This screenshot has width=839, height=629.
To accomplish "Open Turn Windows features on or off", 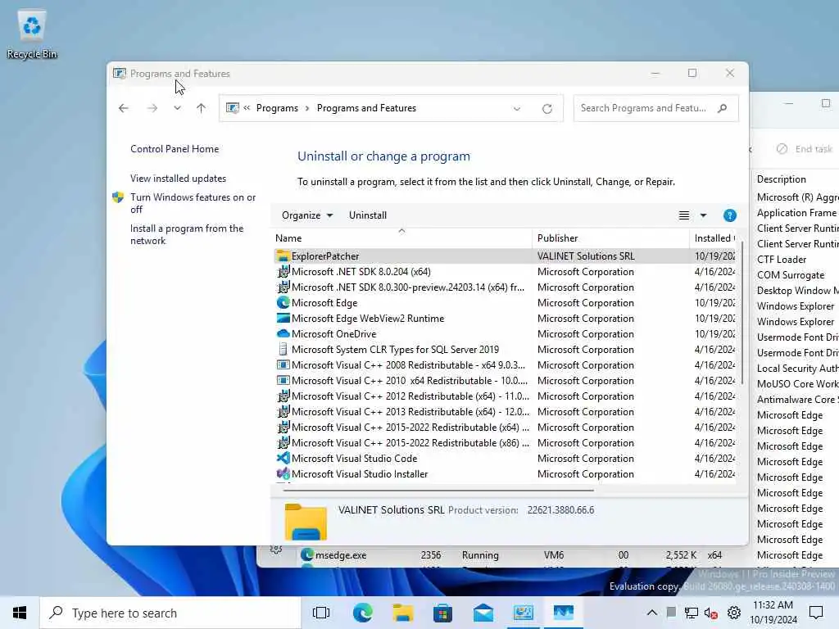I will (193, 203).
